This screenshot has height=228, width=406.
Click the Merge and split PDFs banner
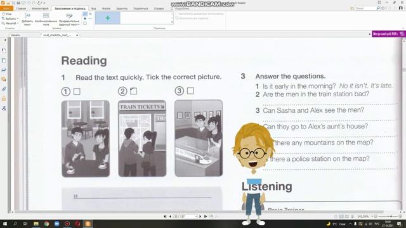point(388,34)
